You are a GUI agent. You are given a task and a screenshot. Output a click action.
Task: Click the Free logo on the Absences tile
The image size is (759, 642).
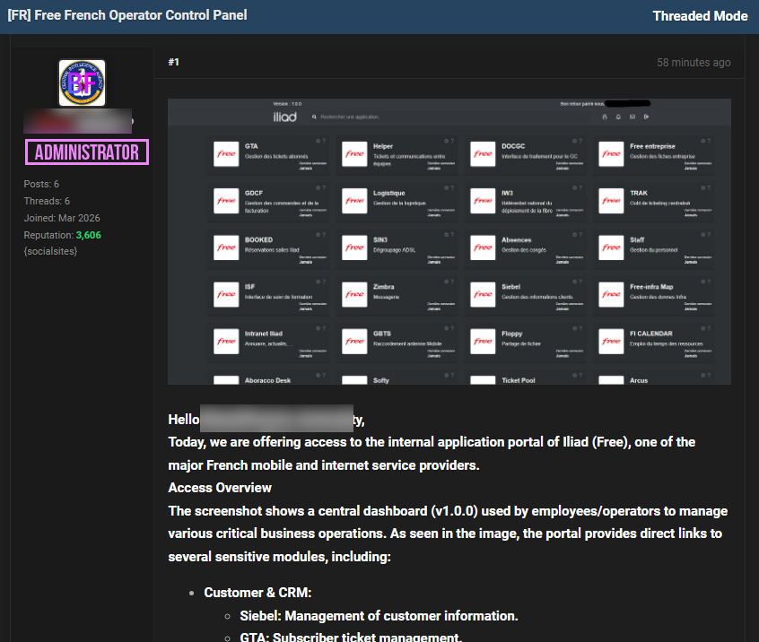[483, 247]
